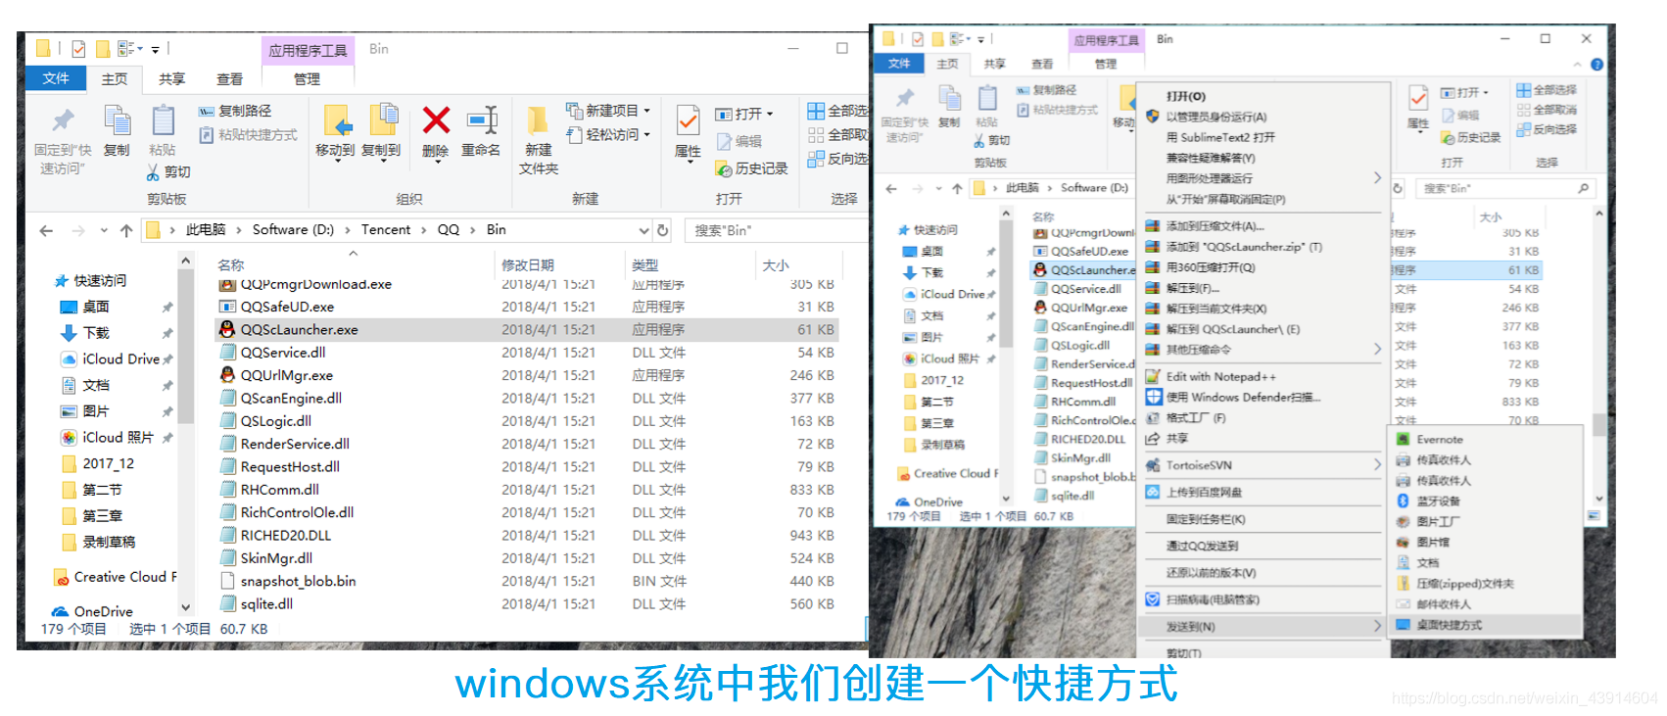Image resolution: width=1667 pixels, height=716 pixels.
Task: Click the back arrow in left window
Action: [46, 231]
